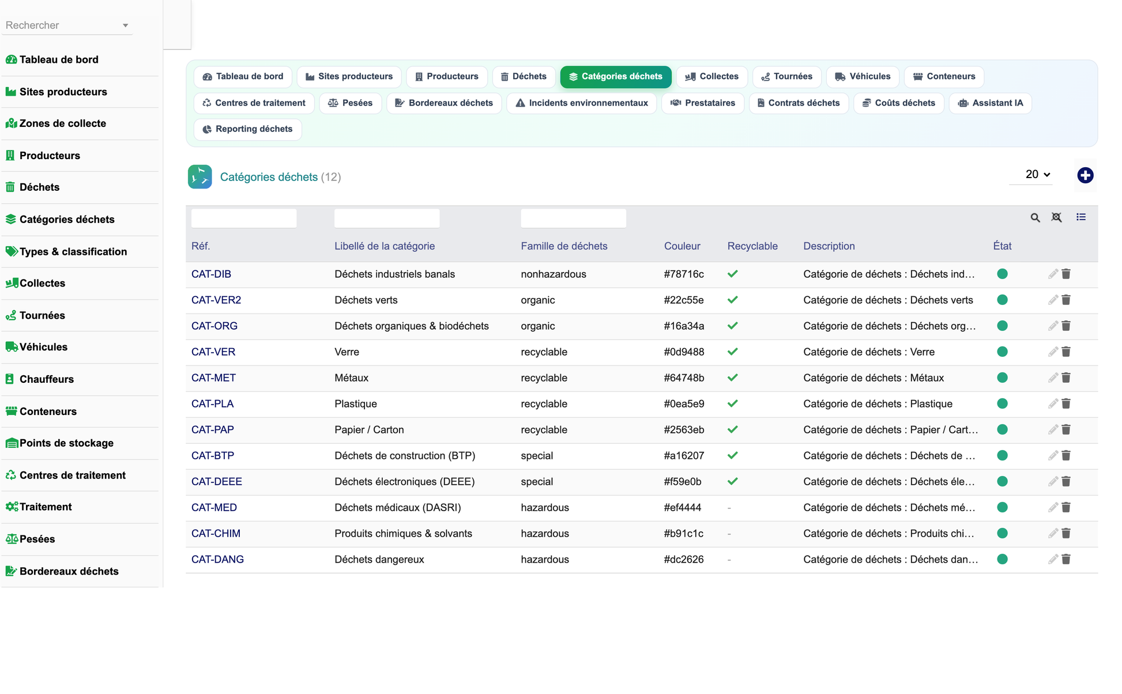
Task: Open the Bordereaux déchets tab
Action: 444,103
